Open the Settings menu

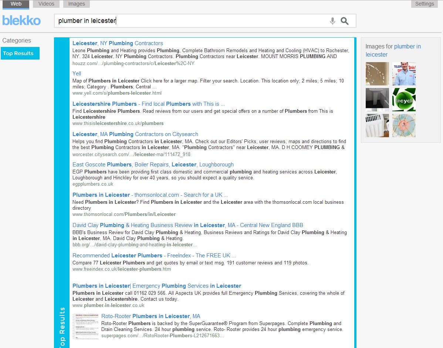coord(424,4)
